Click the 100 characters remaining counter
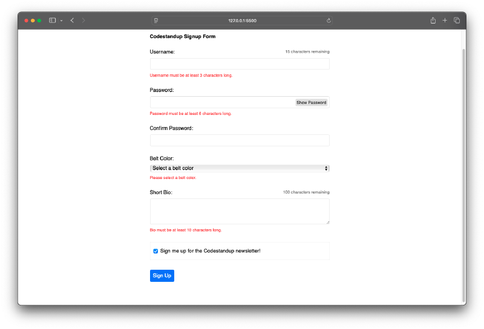 [x=306, y=192]
